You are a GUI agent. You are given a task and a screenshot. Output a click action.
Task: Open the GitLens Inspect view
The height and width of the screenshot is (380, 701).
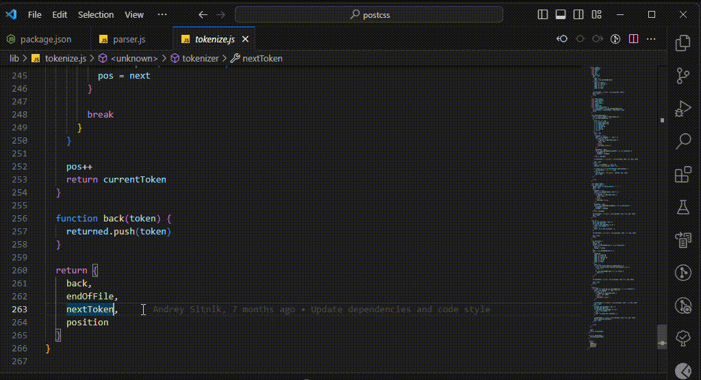pos(683,306)
